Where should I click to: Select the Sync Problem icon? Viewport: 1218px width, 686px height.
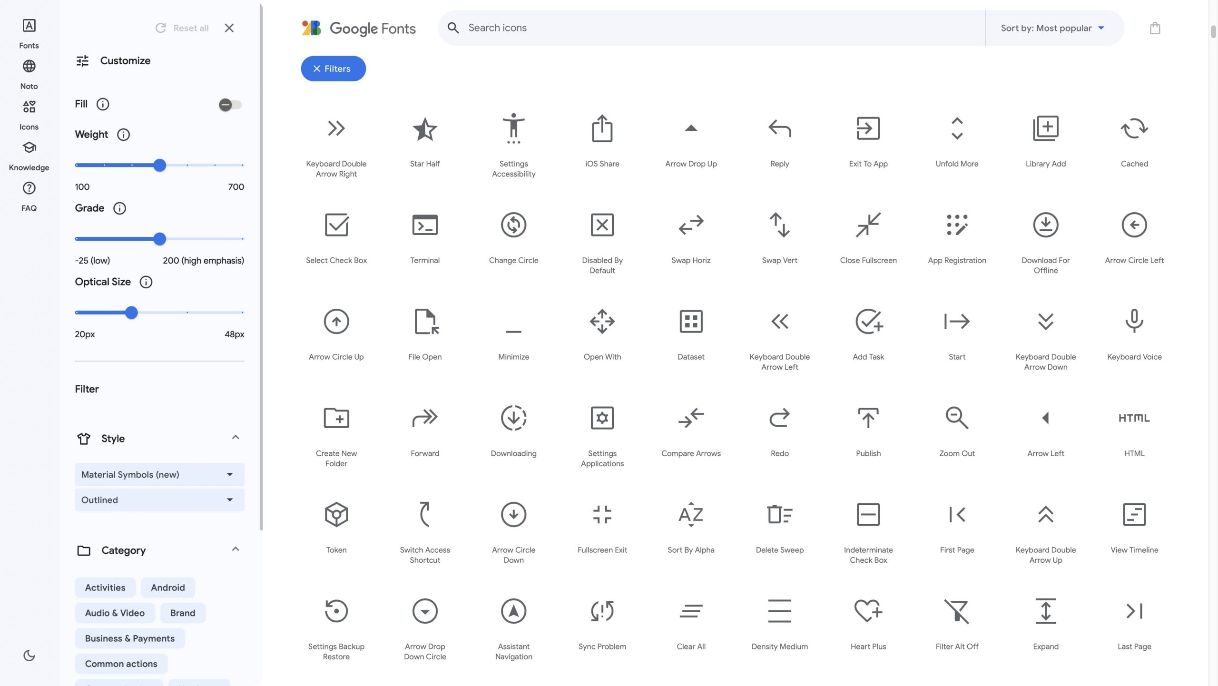(602, 611)
